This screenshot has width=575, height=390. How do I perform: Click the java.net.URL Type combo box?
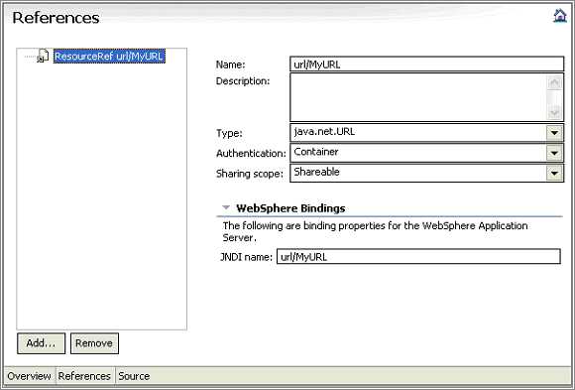click(x=427, y=133)
